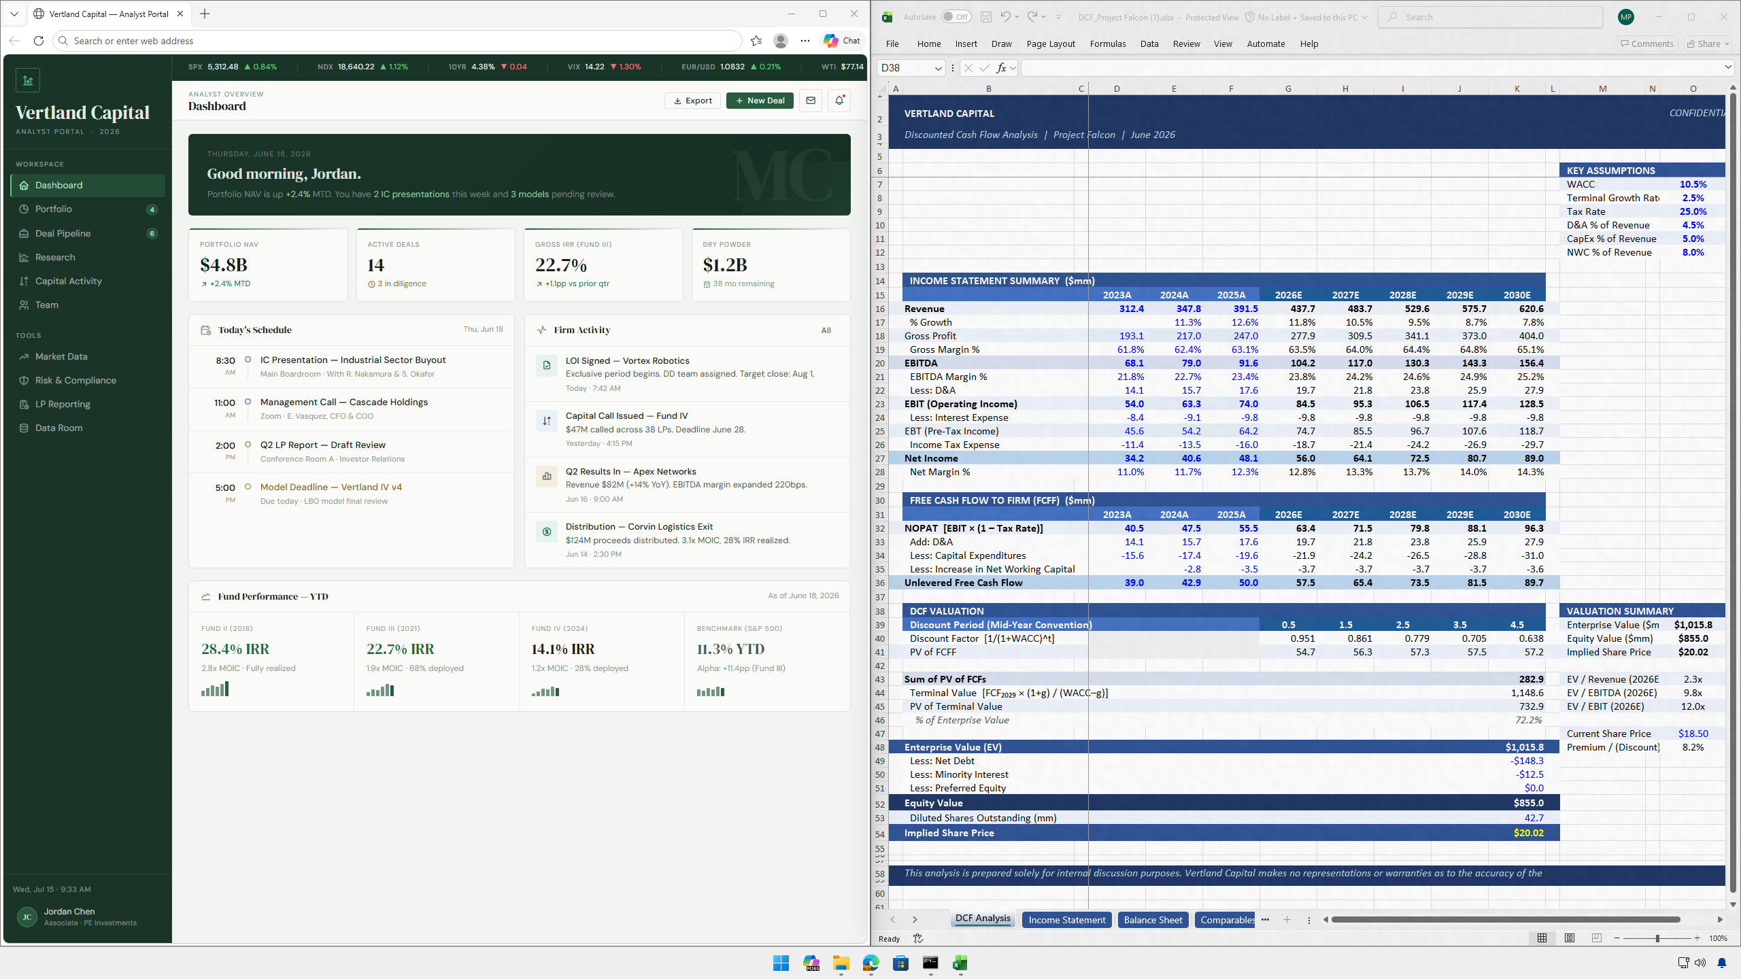Viewport: 1741px width, 979px height.
Task: Open Portfolio in the sidebar
Action: pyautogui.click(x=88, y=209)
